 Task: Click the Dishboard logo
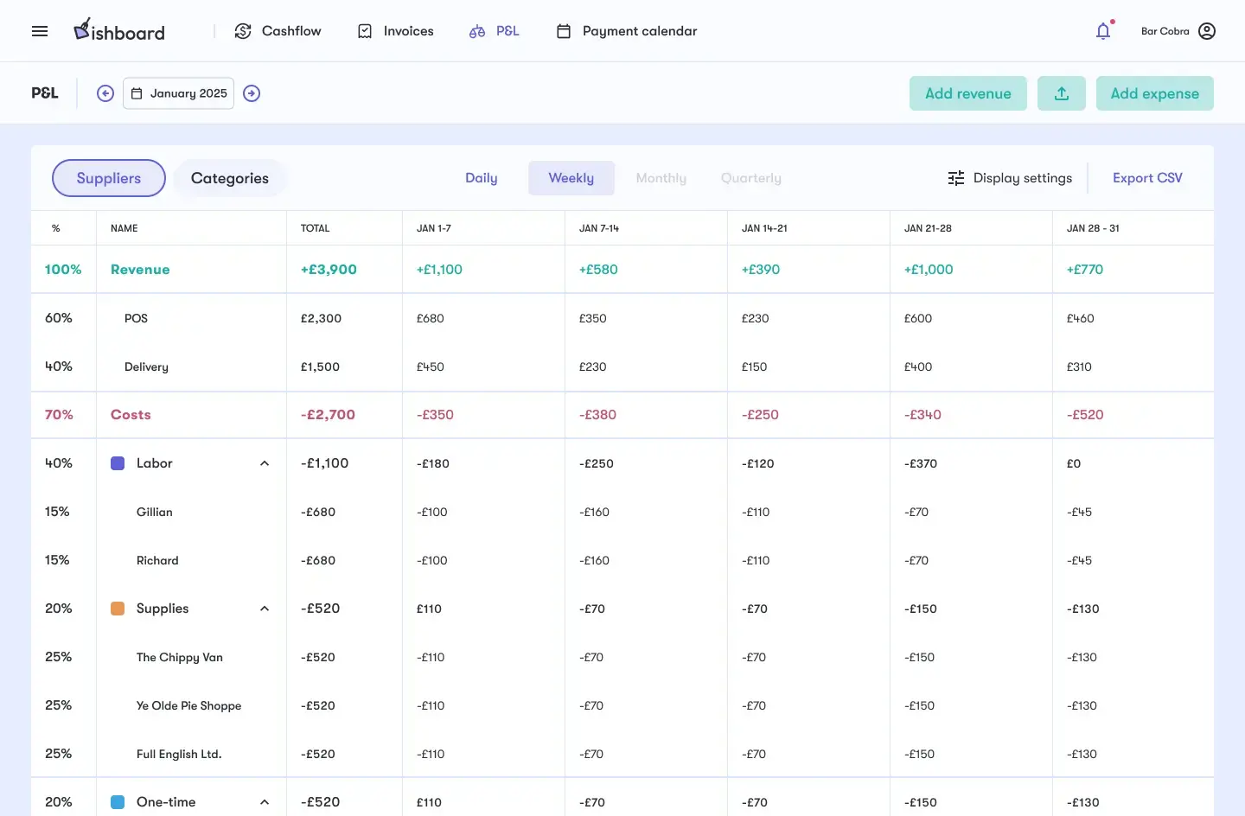tap(119, 31)
